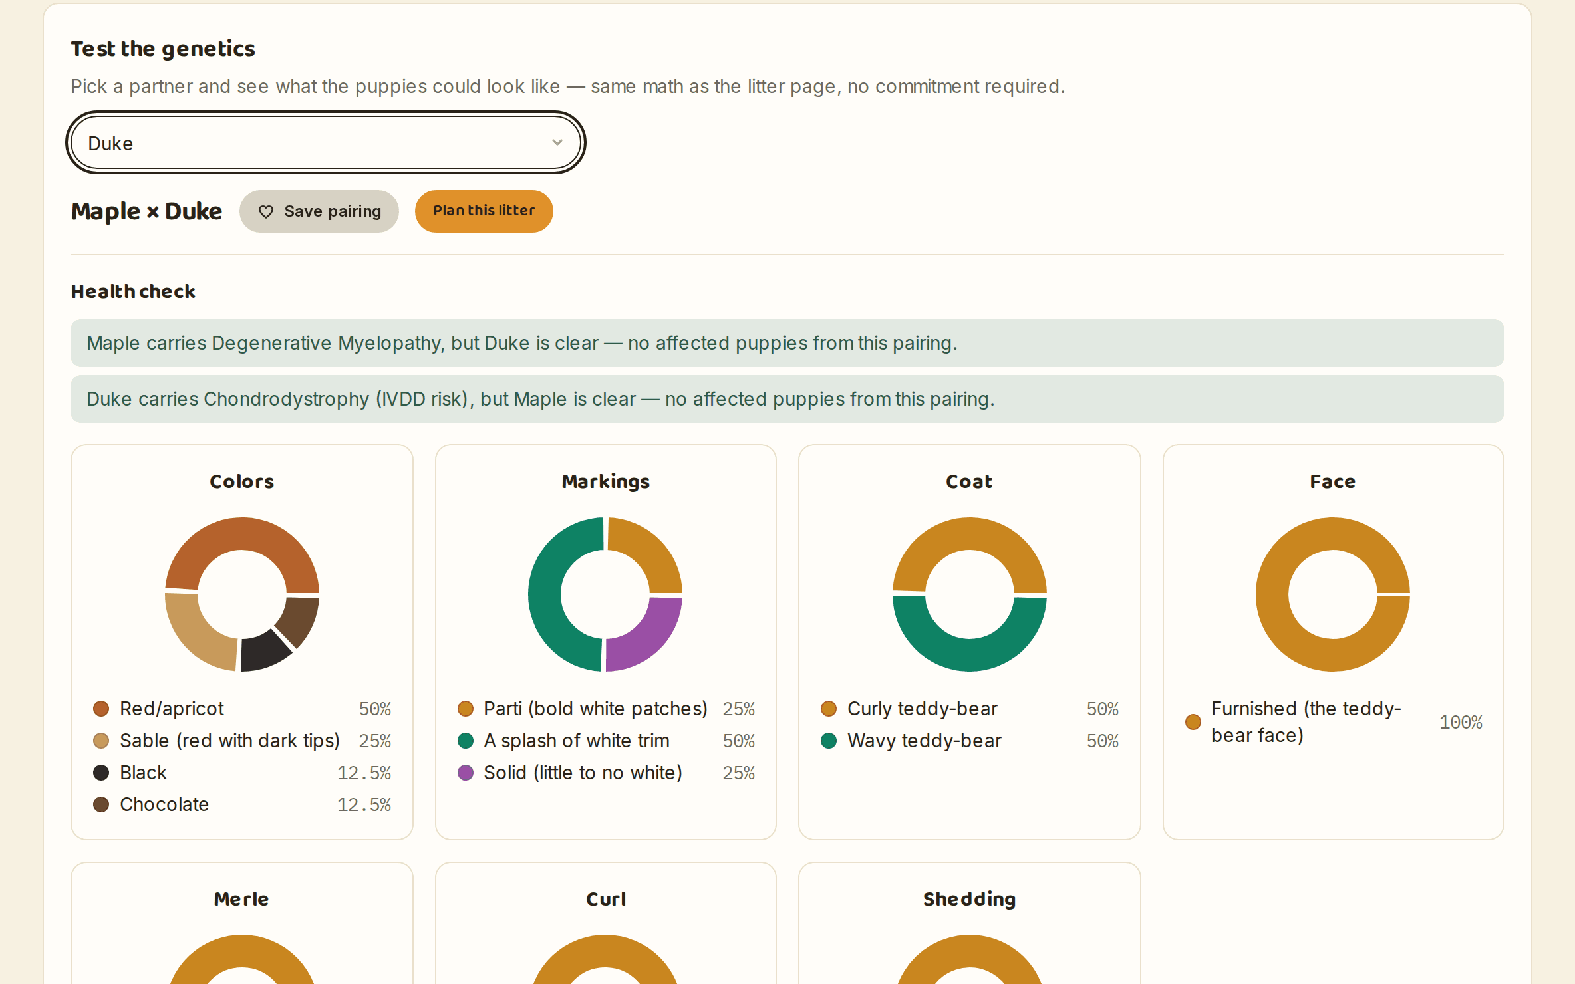Click the splash of white trim dot
This screenshot has width=1575, height=984.
466,741
